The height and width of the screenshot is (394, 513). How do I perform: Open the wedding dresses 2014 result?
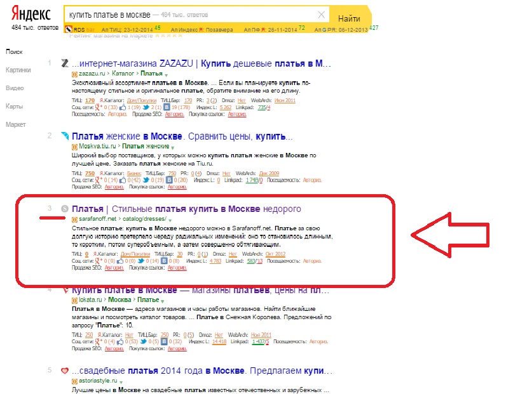(x=202, y=371)
